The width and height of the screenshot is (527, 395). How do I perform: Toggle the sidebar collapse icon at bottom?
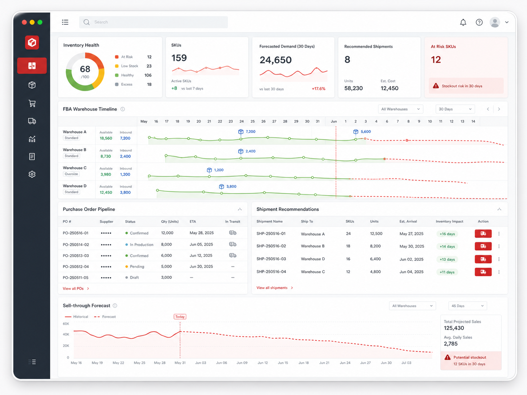[32, 362]
